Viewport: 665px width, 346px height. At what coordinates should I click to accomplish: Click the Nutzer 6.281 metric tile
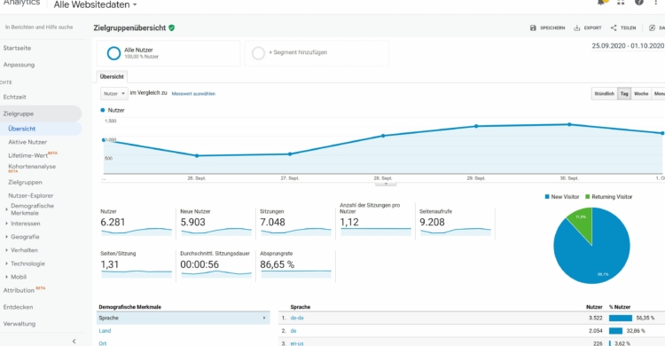(x=137, y=222)
